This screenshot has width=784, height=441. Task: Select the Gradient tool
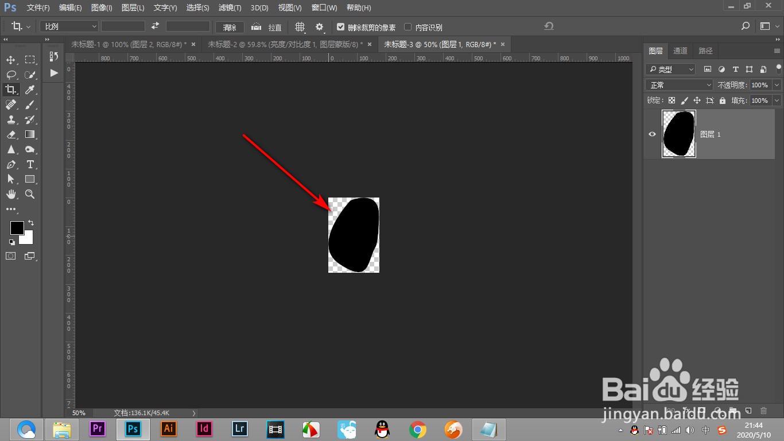tap(30, 134)
